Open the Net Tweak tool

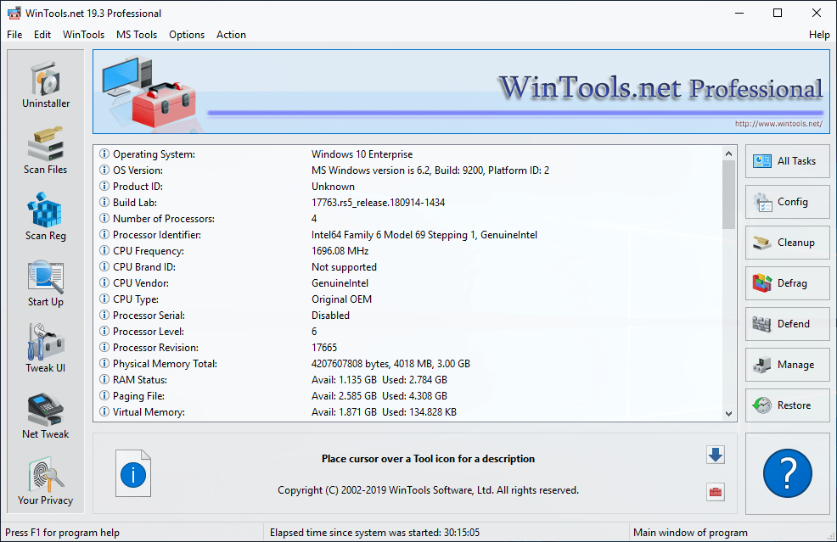(46, 416)
